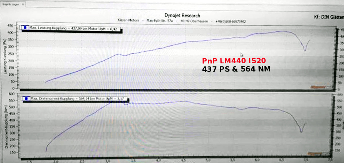Screen dimensions: 344x163
Task: Click the Dynojet Research chart title
Action: coord(182,15)
